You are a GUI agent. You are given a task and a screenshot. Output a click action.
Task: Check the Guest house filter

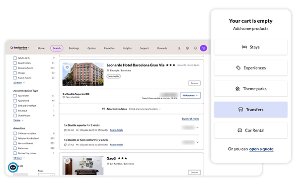(15, 116)
